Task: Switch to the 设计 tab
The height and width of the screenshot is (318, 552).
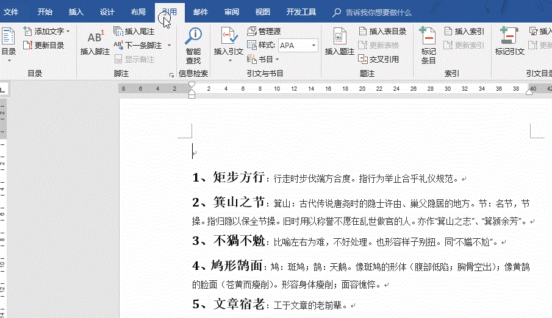Action: (107, 12)
